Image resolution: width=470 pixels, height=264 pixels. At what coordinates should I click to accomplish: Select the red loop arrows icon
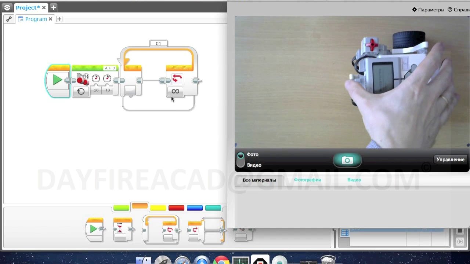click(x=177, y=78)
